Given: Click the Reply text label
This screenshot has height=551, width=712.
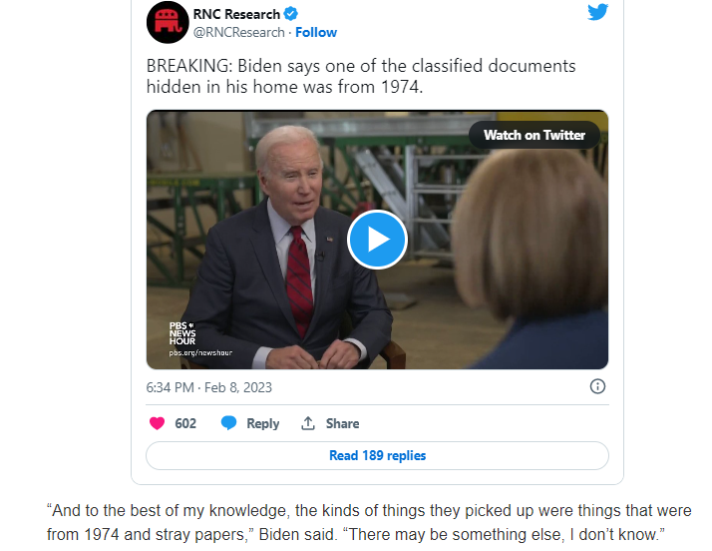Looking at the screenshot, I should [263, 423].
